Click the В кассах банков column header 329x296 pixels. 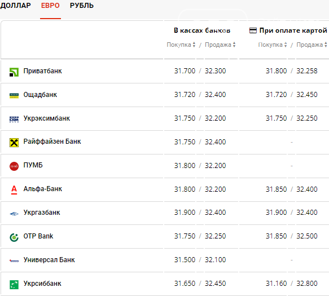tap(202, 30)
